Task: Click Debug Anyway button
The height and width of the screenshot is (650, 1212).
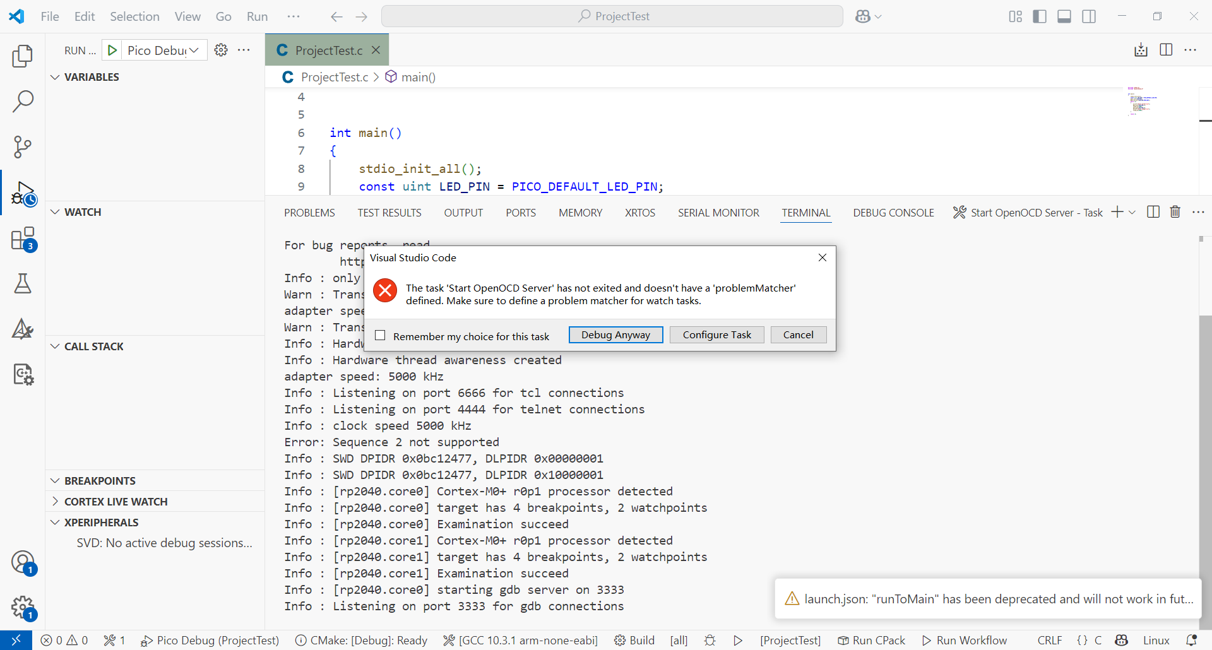Action: click(x=615, y=334)
